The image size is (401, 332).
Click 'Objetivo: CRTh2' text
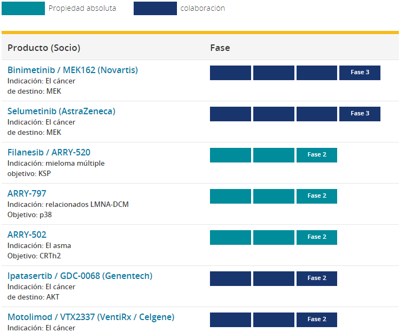tap(34, 256)
